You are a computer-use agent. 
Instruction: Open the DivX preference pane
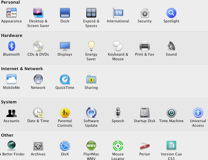pyautogui.click(x=65, y=146)
